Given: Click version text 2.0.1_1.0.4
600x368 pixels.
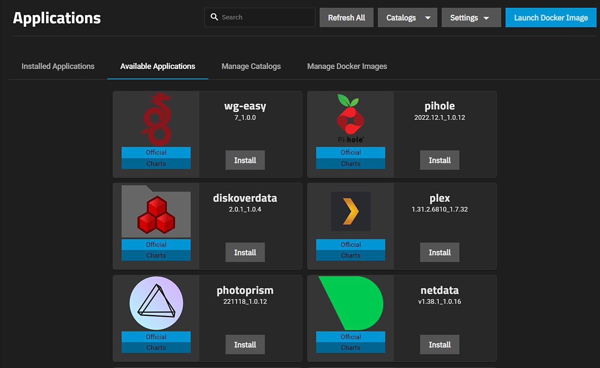Looking at the screenshot, I should pos(245,209).
